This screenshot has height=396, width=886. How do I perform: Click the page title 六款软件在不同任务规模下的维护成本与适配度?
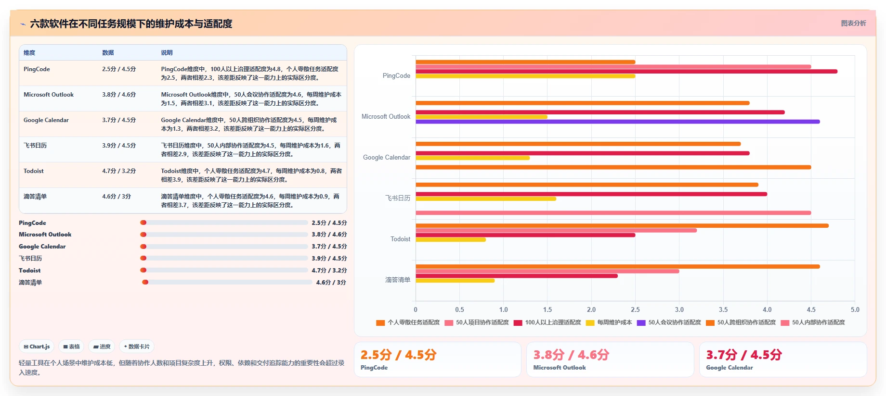coord(131,24)
